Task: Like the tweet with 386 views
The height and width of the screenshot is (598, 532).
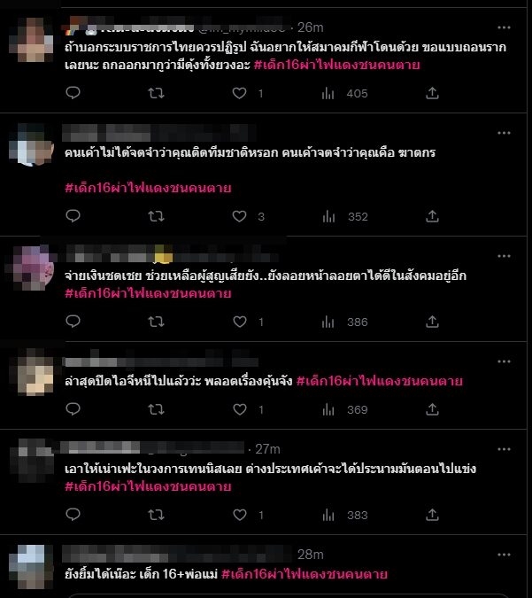Action: pos(240,322)
